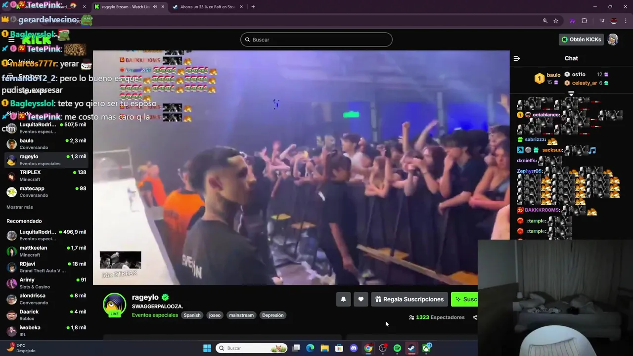Open mattkeelan recommended channel

point(46,251)
